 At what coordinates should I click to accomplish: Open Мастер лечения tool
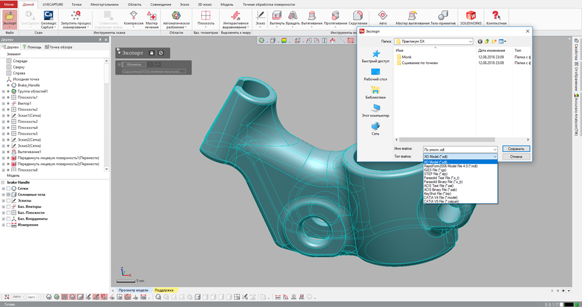click(151, 19)
